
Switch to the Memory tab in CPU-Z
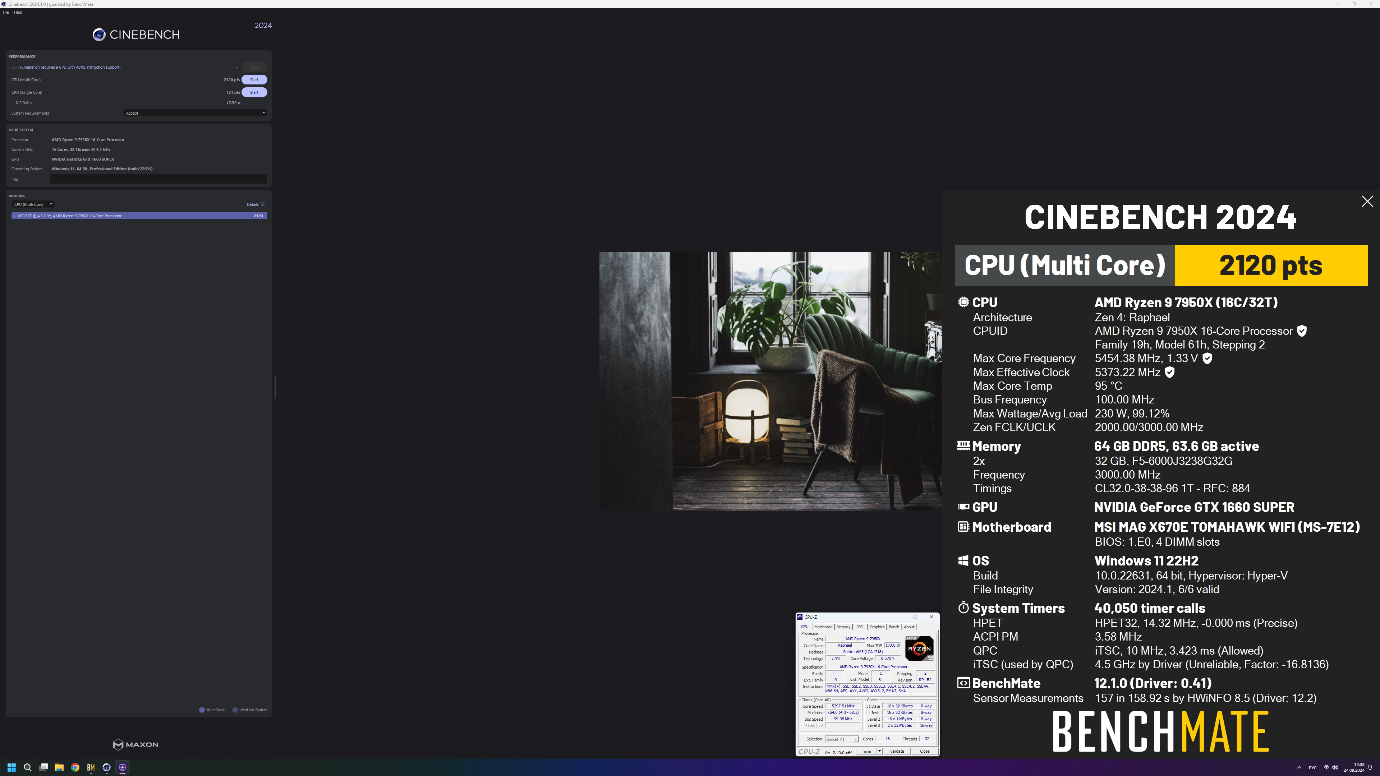[843, 627]
